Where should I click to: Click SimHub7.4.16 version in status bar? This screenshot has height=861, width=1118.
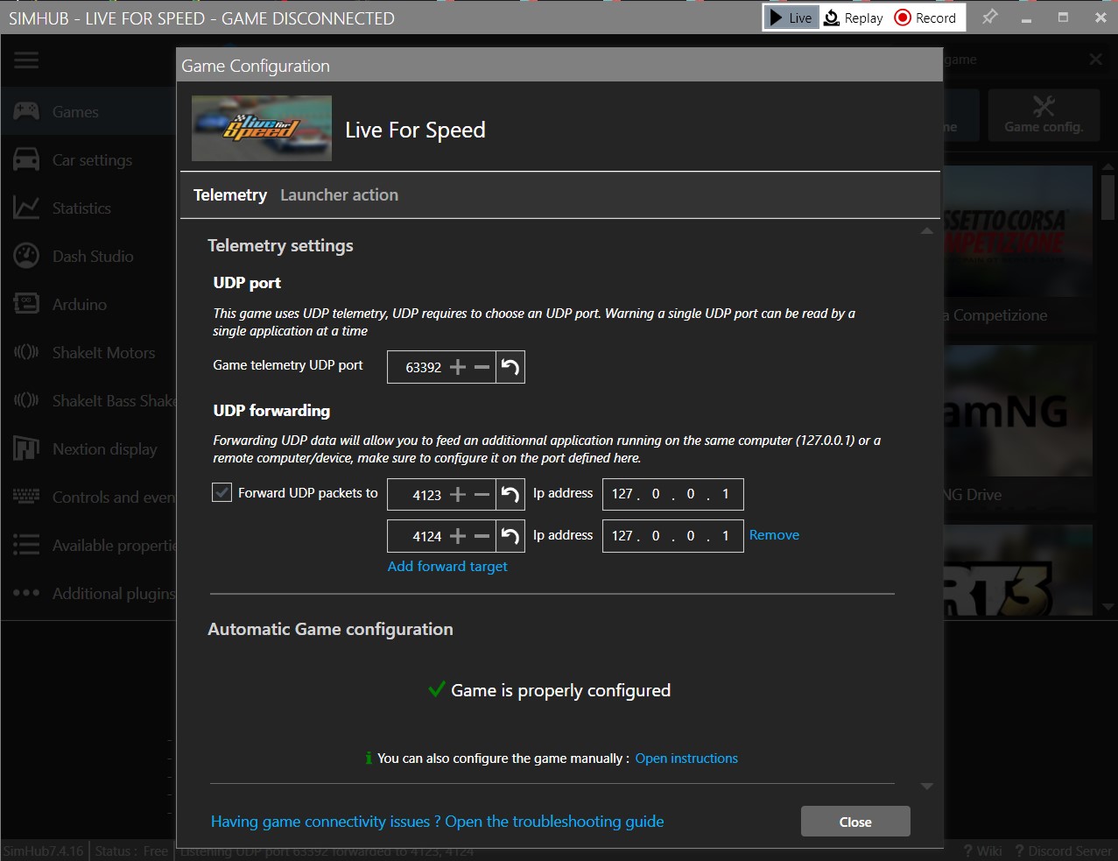44,850
